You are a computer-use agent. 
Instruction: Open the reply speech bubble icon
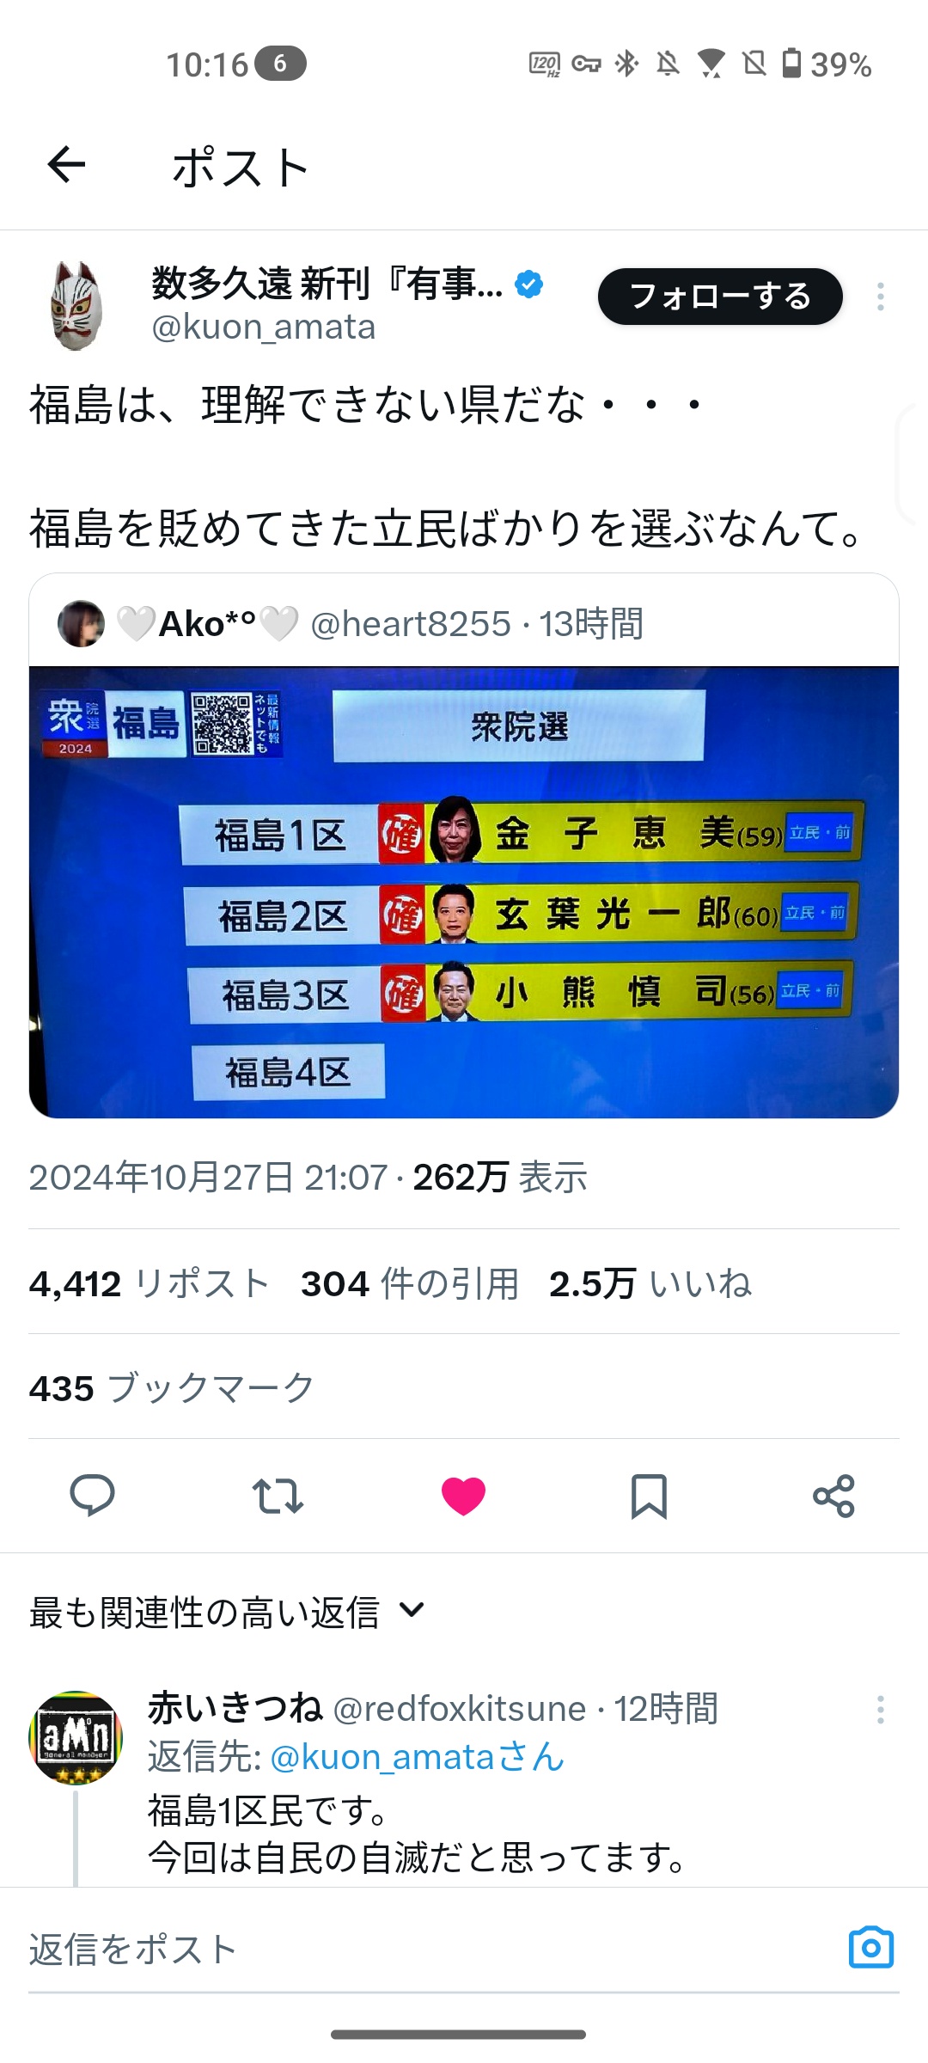92,1496
